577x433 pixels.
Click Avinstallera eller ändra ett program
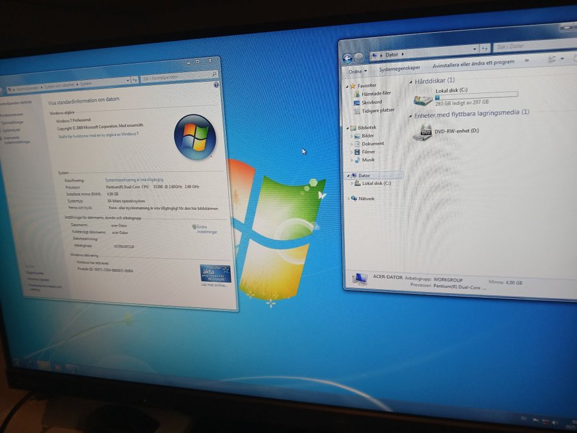pyautogui.click(x=473, y=63)
